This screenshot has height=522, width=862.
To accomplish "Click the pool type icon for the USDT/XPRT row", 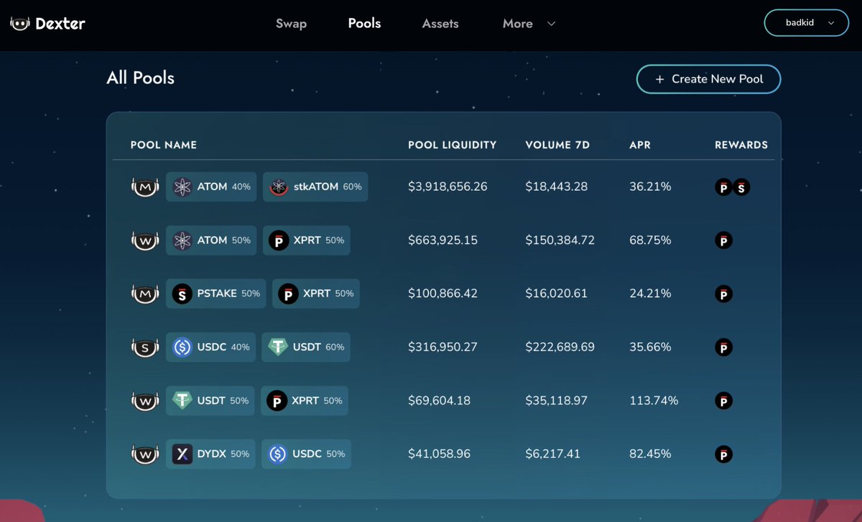I will pyautogui.click(x=144, y=401).
